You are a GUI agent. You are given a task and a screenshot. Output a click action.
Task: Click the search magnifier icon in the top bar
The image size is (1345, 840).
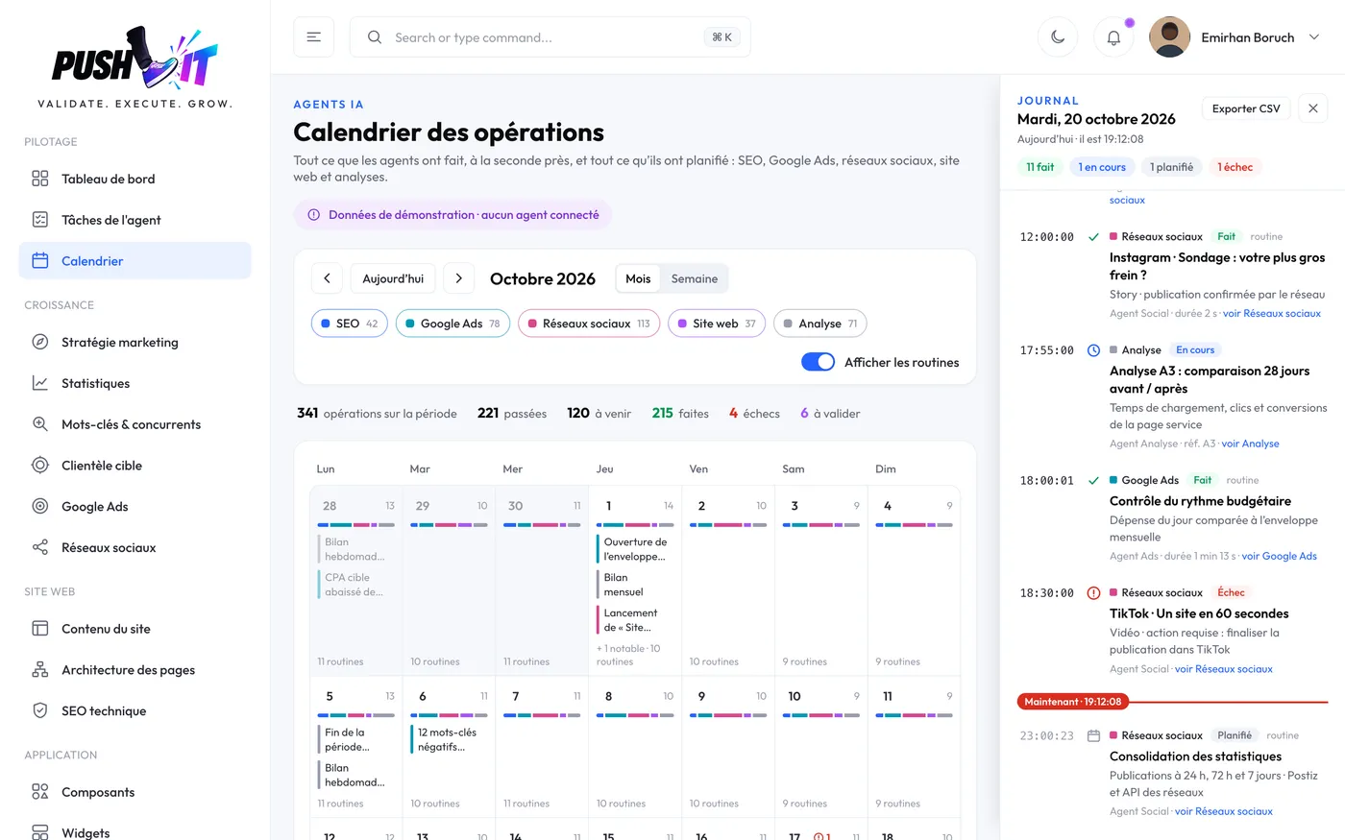pyautogui.click(x=375, y=37)
